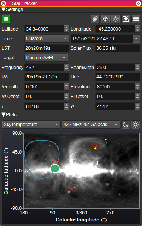The height and width of the screenshot is (226, 142).
Task: Open the Target dropdown (Custom Az/El)
Action: 46,58
